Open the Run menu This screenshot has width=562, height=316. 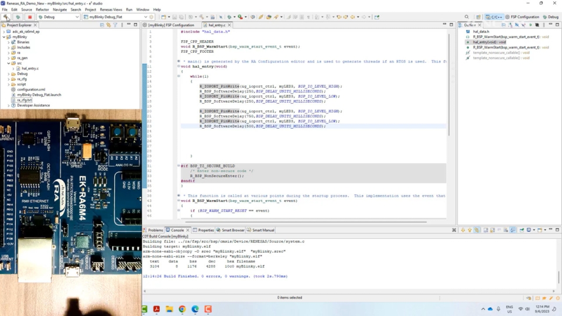[129, 10]
